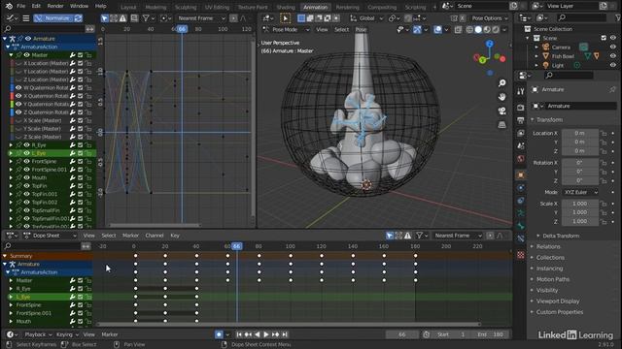Screen dimensions: 622x349
Task: Click Location X value field
Action: click(580, 134)
